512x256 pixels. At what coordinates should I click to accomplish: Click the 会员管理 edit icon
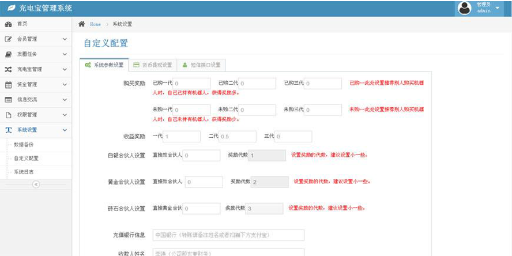point(9,39)
